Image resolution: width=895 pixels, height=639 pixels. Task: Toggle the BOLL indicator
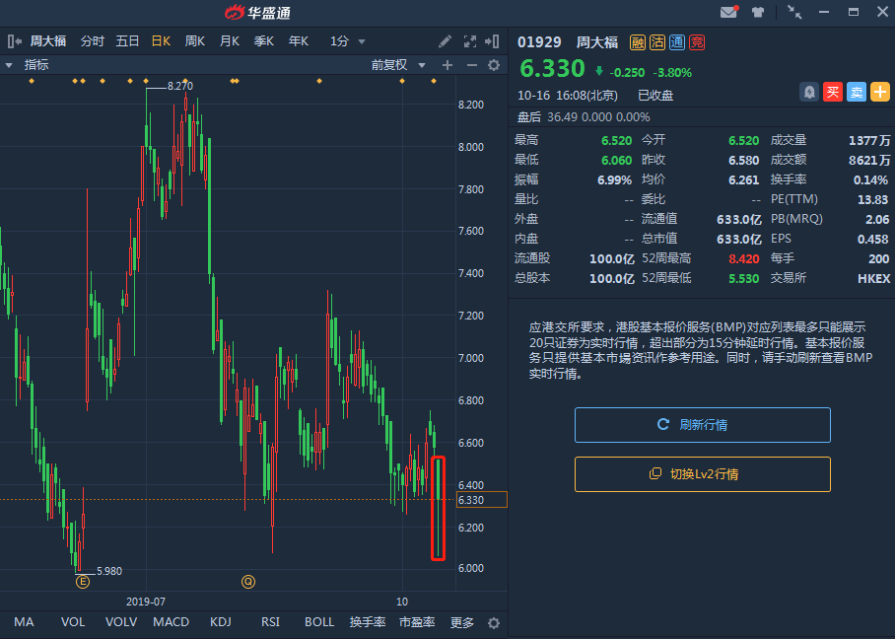pyautogui.click(x=319, y=622)
